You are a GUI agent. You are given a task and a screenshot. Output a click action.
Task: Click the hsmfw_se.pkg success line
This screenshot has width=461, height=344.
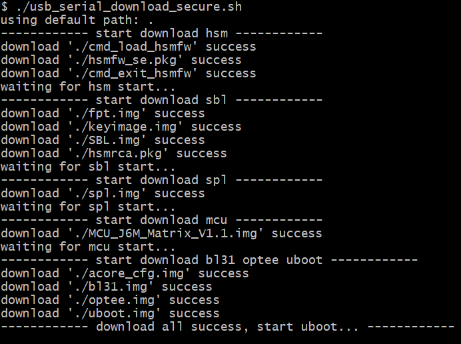click(x=121, y=60)
